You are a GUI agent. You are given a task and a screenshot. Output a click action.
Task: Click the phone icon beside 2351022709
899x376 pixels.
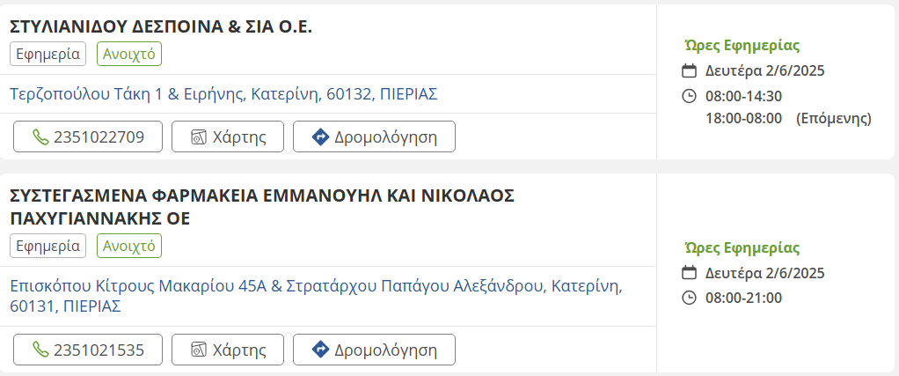[x=40, y=137]
